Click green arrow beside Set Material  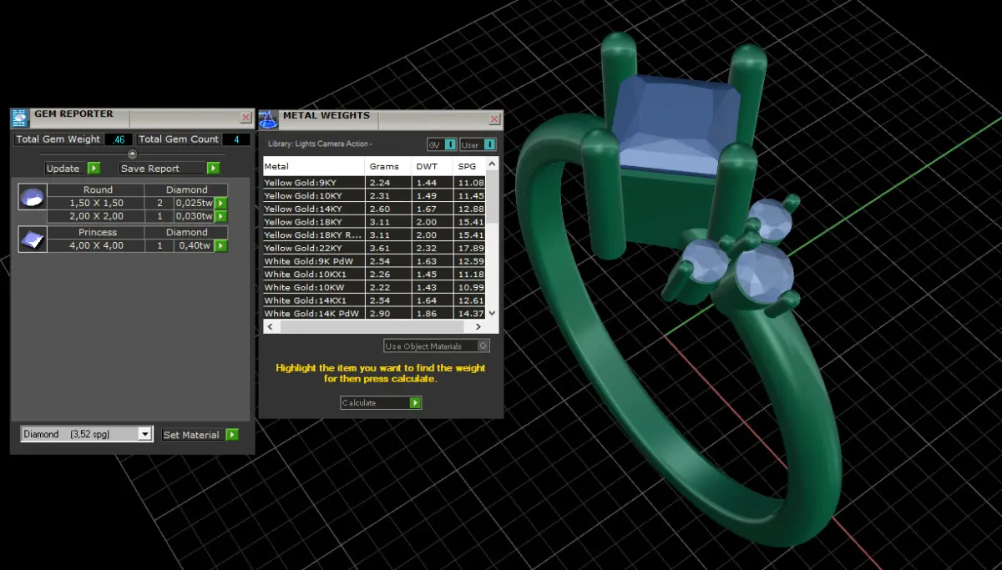(232, 435)
